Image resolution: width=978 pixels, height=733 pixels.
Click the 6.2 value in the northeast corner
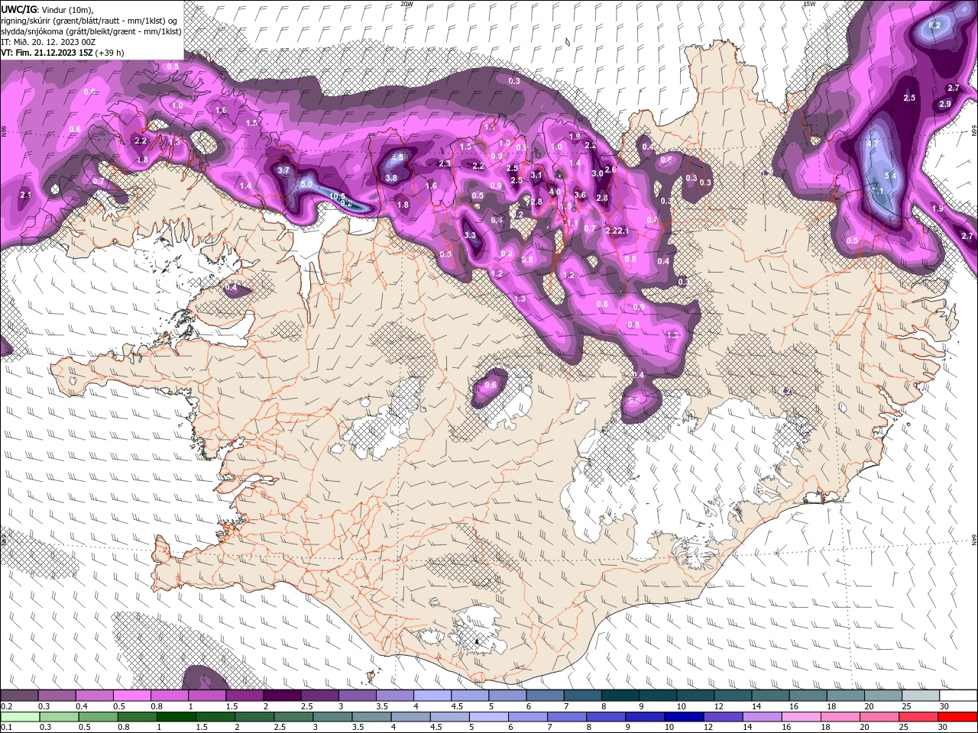click(x=934, y=25)
